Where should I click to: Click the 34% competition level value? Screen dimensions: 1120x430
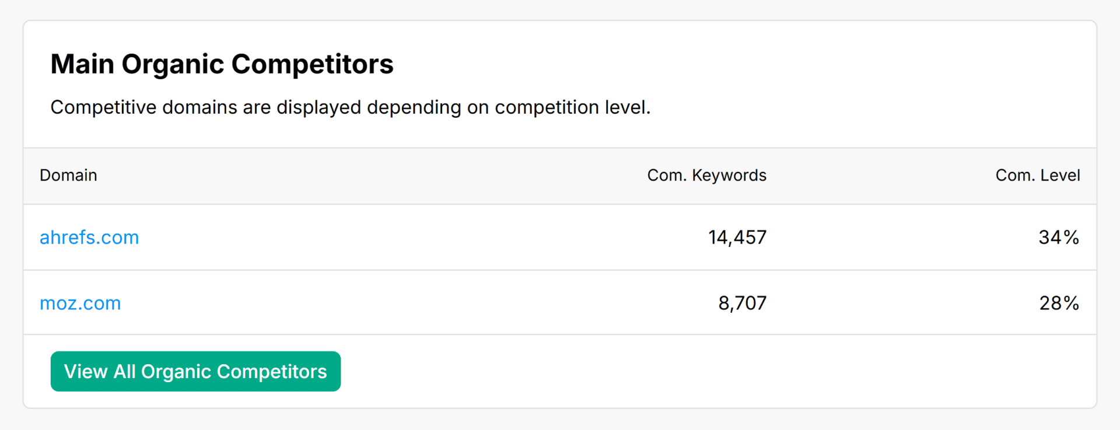pyautogui.click(x=1059, y=238)
